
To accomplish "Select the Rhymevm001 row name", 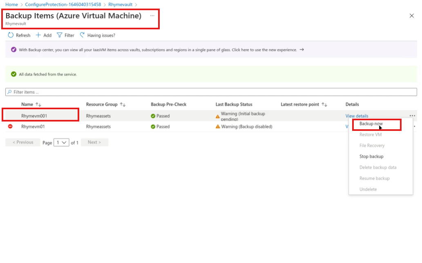I will click(34, 116).
